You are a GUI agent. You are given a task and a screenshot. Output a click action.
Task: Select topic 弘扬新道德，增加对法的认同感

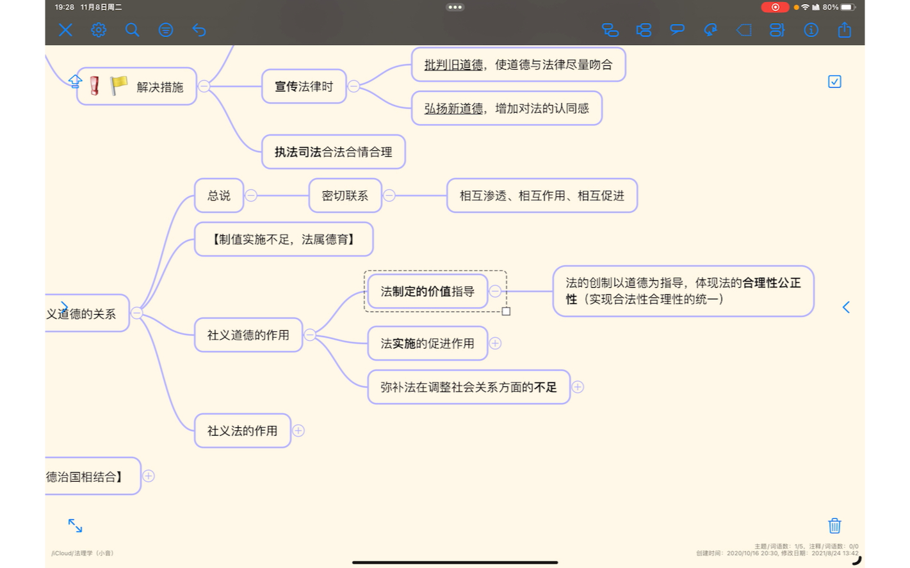pos(507,108)
